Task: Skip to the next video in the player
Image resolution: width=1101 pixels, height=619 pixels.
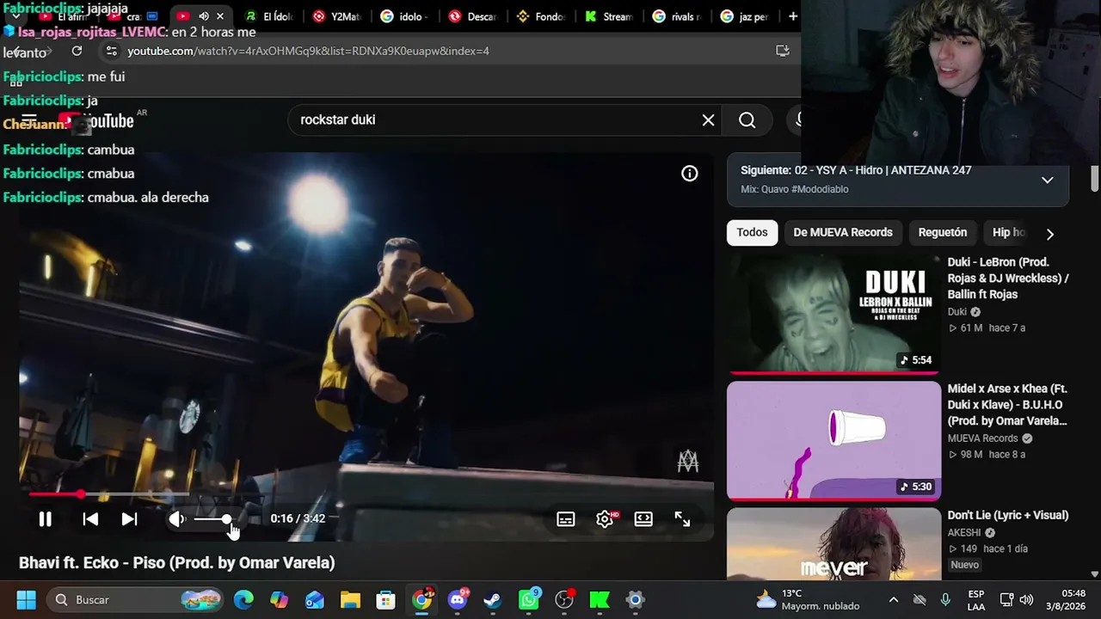Action: click(129, 519)
